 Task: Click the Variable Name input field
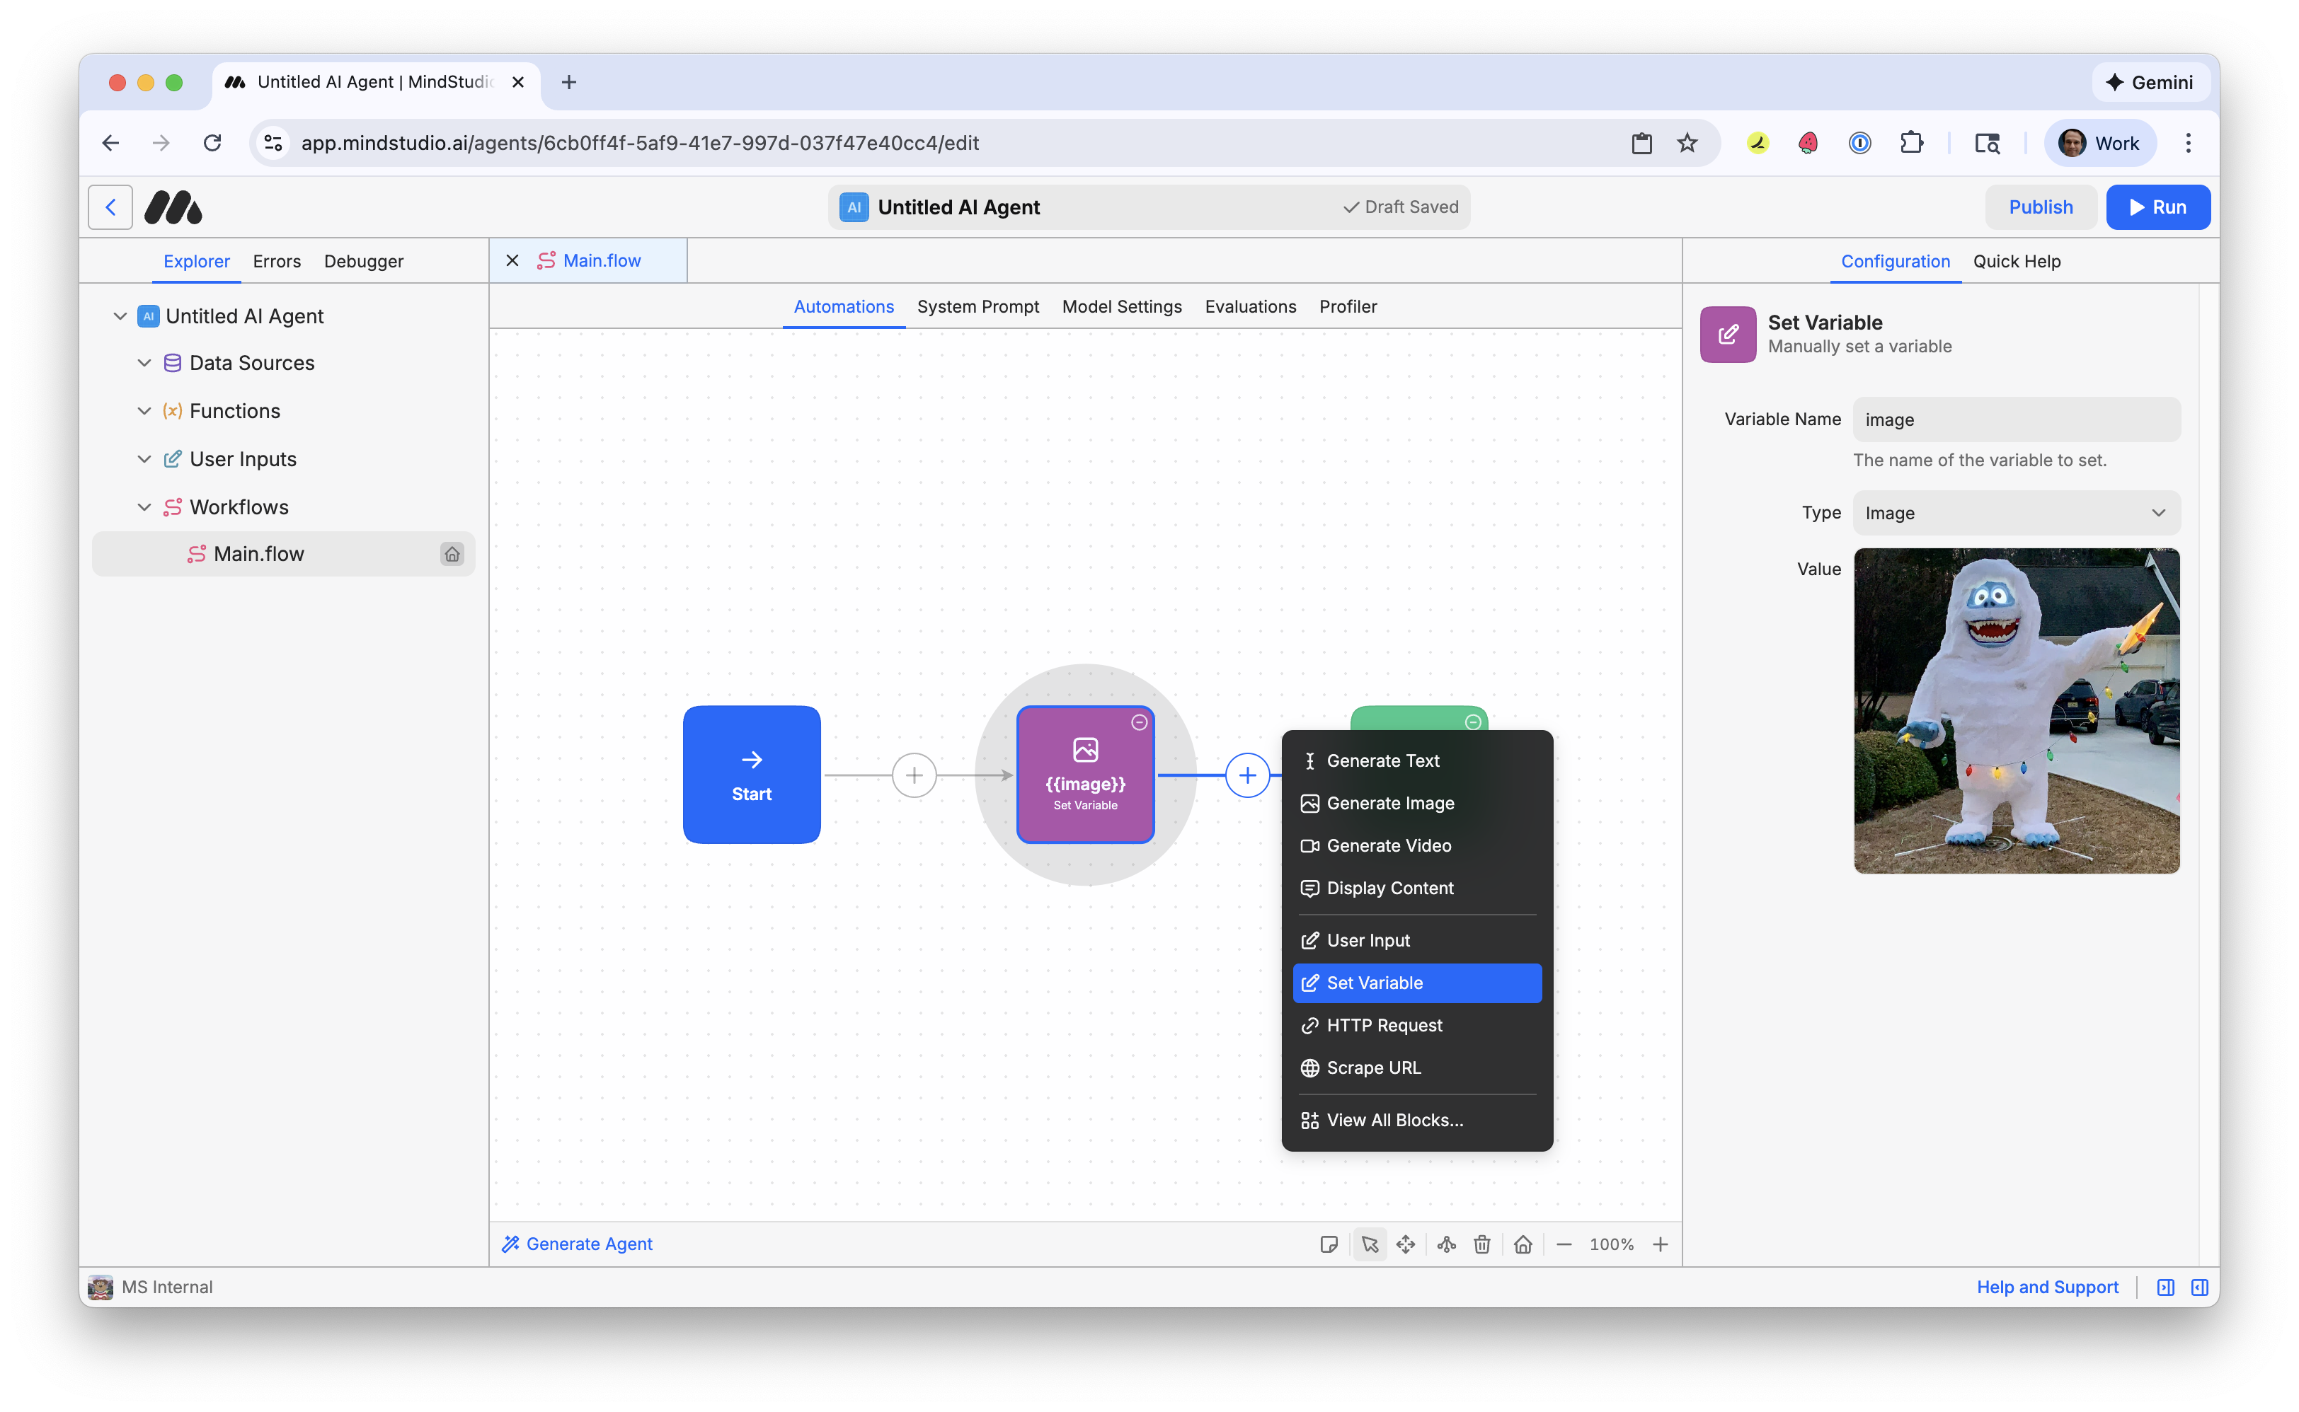(x=2016, y=419)
